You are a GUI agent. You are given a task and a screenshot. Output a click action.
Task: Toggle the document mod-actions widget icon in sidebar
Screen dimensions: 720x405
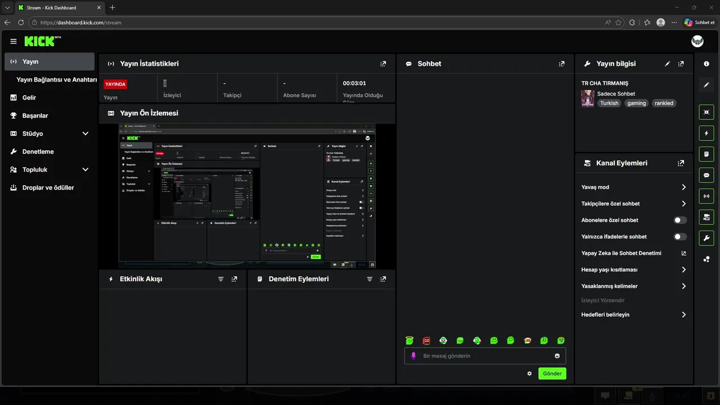706,154
